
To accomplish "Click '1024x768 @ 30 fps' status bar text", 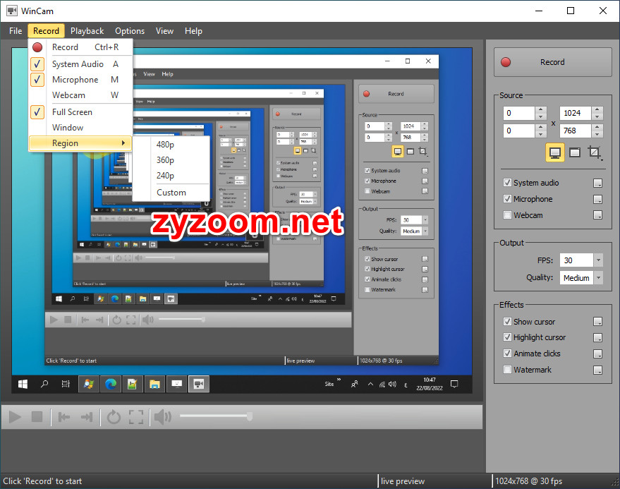I will click(x=529, y=481).
